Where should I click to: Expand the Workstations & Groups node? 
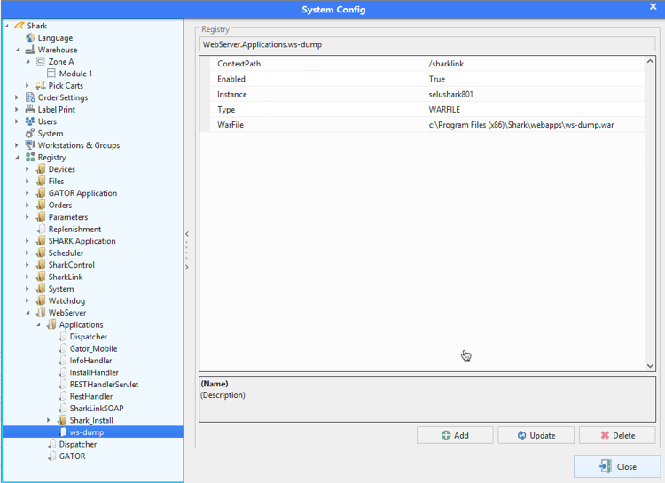click(17, 145)
